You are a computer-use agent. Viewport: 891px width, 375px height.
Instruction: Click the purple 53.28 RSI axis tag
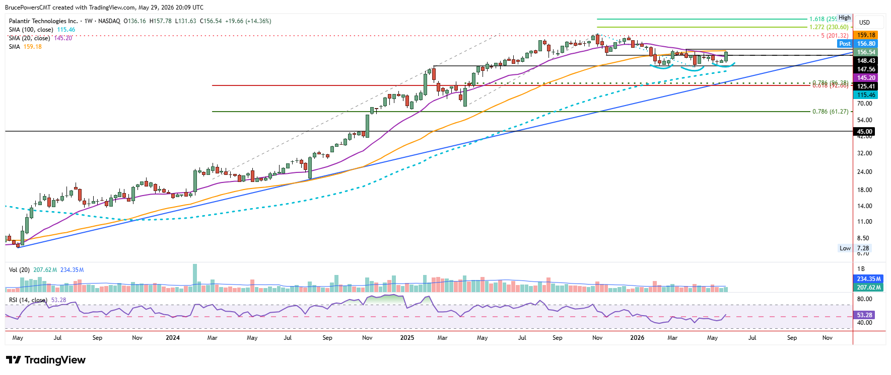click(x=864, y=315)
